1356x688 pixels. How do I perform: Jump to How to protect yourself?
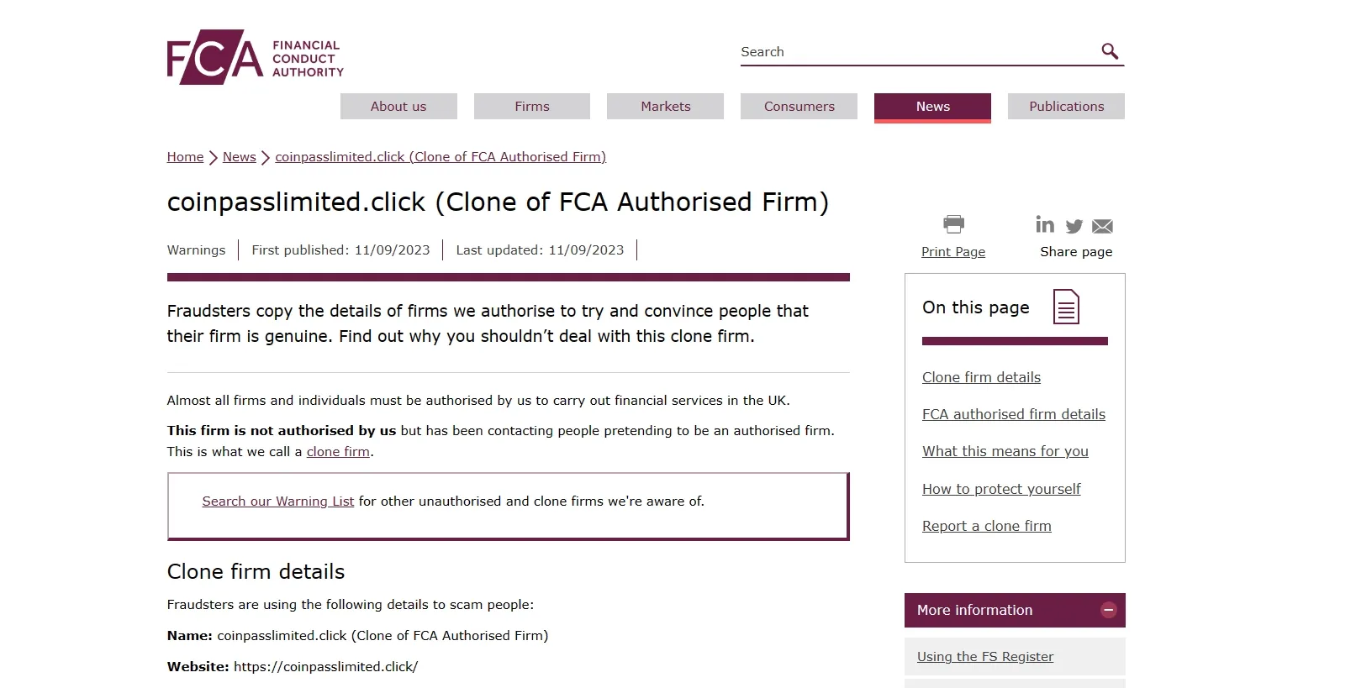click(1001, 489)
